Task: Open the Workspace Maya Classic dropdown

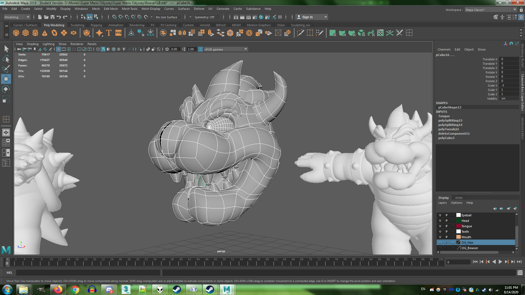Action: coord(491,10)
